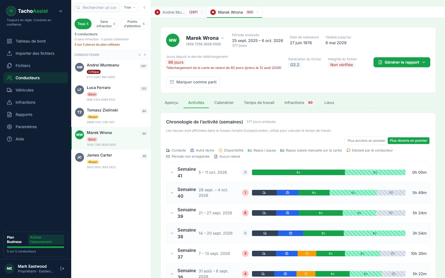Viewport: 445px width, 278px height.
Task: Focus the Rechercher un conducteur search field
Action: pyautogui.click(x=97, y=8)
